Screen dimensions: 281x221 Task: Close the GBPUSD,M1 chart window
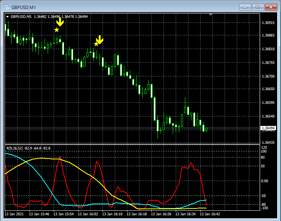[x=271, y=7]
